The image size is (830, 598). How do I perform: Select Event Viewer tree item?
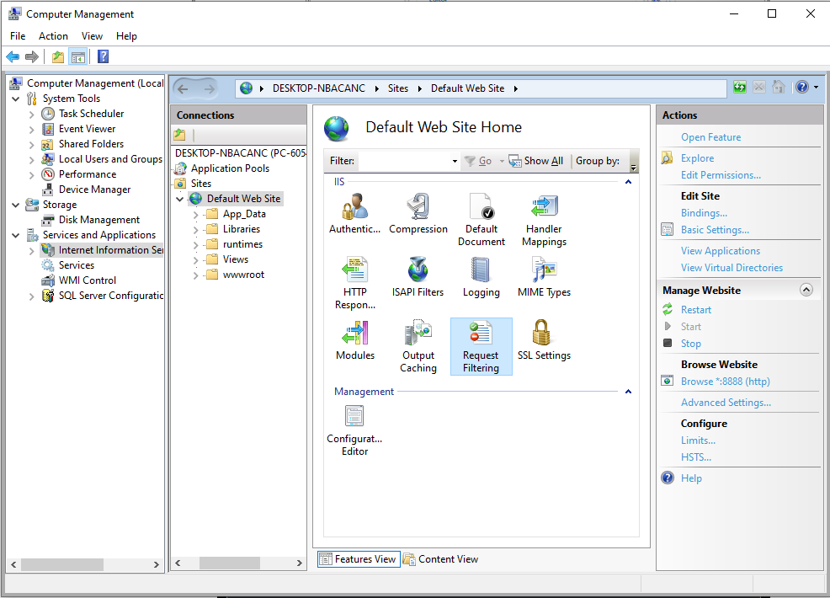click(x=88, y=129)
